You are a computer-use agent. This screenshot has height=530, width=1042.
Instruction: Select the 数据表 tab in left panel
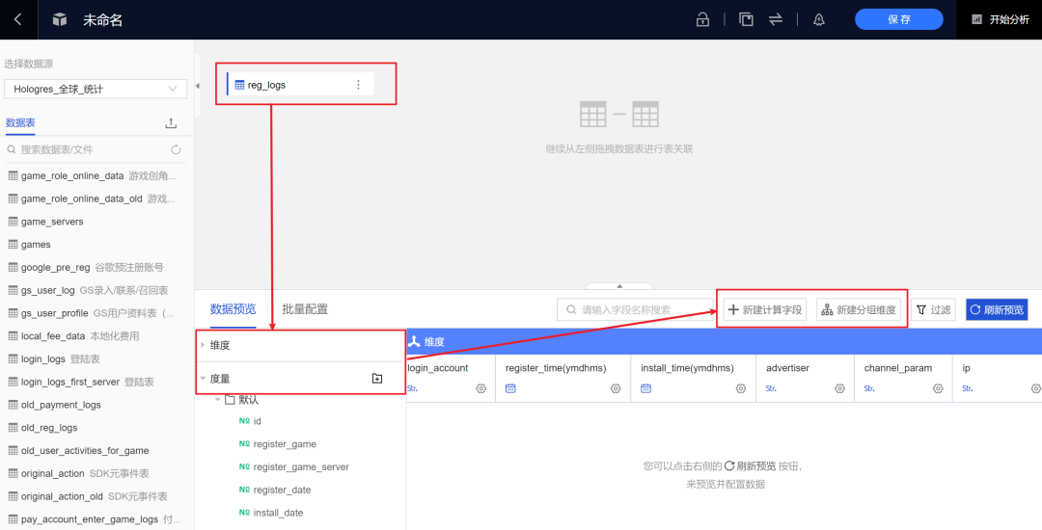tap(20, 122)
